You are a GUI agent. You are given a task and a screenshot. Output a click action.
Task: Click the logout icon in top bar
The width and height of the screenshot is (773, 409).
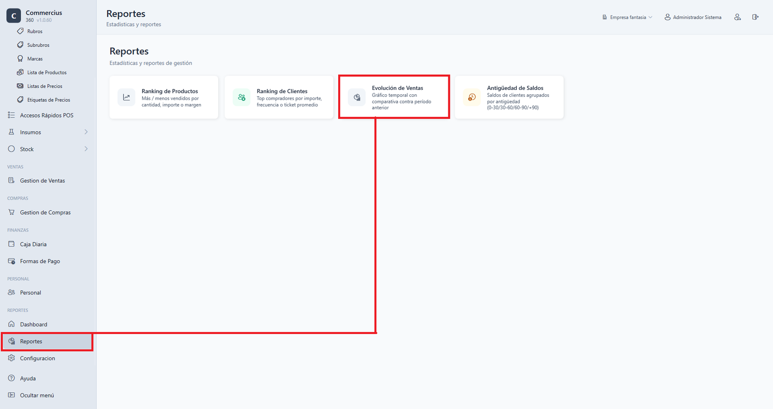(755, 17)
